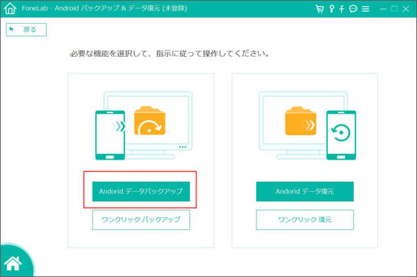Open the shopping cart purchase icon
Screen dimensions: 417x277
pyautogui.click(x=320, y=9)
